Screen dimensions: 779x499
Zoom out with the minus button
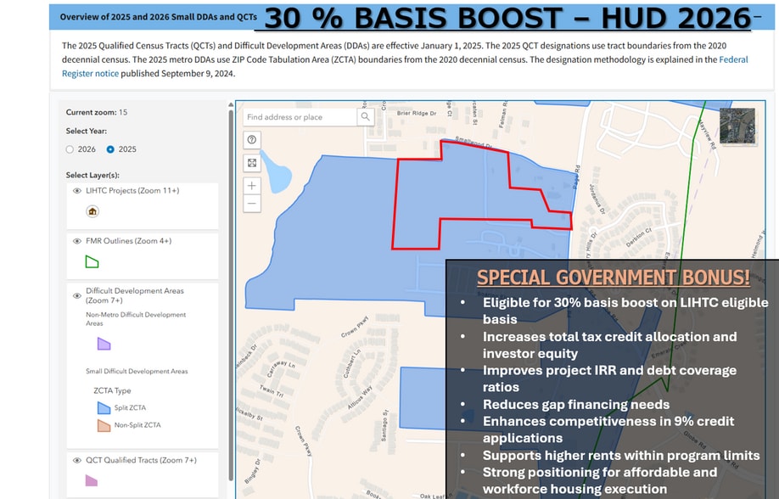tap(252, 204)
